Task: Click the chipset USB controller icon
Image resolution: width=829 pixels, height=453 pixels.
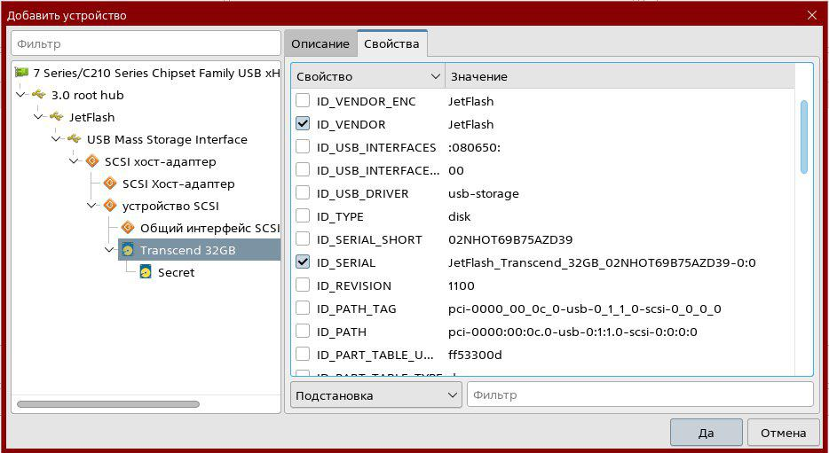Action: (22, 73)
